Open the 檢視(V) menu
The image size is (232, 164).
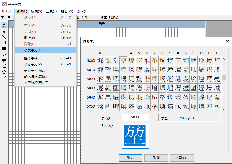click(37, 11)
